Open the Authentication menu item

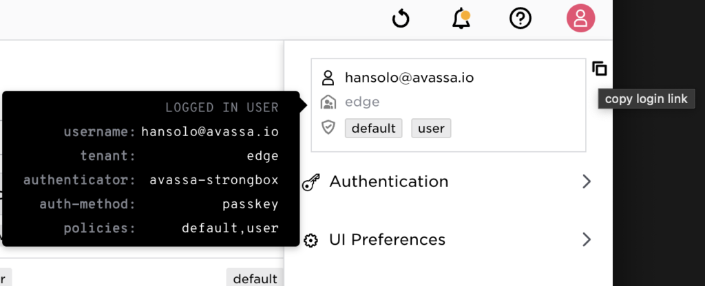click(x=448, y=181)
